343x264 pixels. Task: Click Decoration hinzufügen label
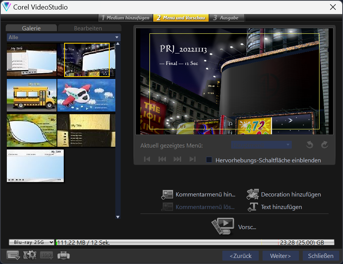(x=291, y=195)
